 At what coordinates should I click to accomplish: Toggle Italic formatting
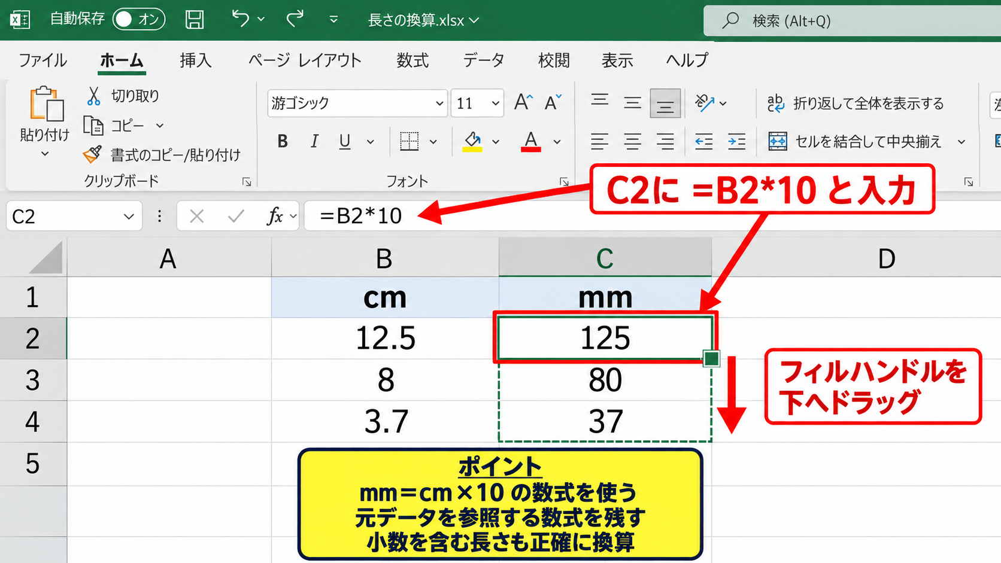click(x=314, y=141)
